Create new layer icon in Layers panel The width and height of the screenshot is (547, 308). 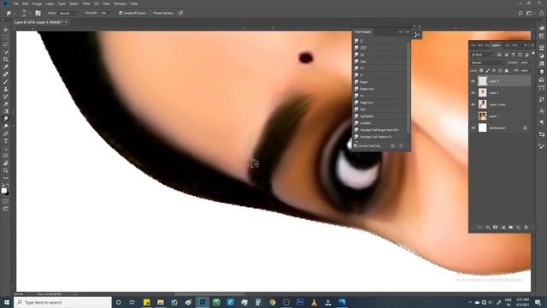(x=519, y=228)
